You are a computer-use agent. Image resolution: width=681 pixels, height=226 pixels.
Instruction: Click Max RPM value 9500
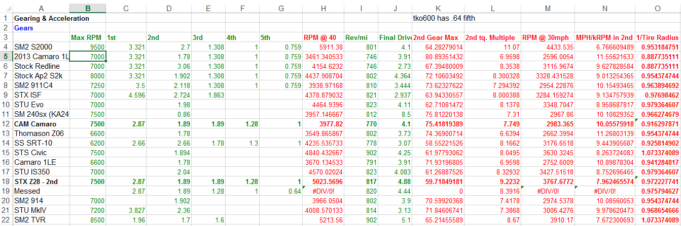point(88,47)
